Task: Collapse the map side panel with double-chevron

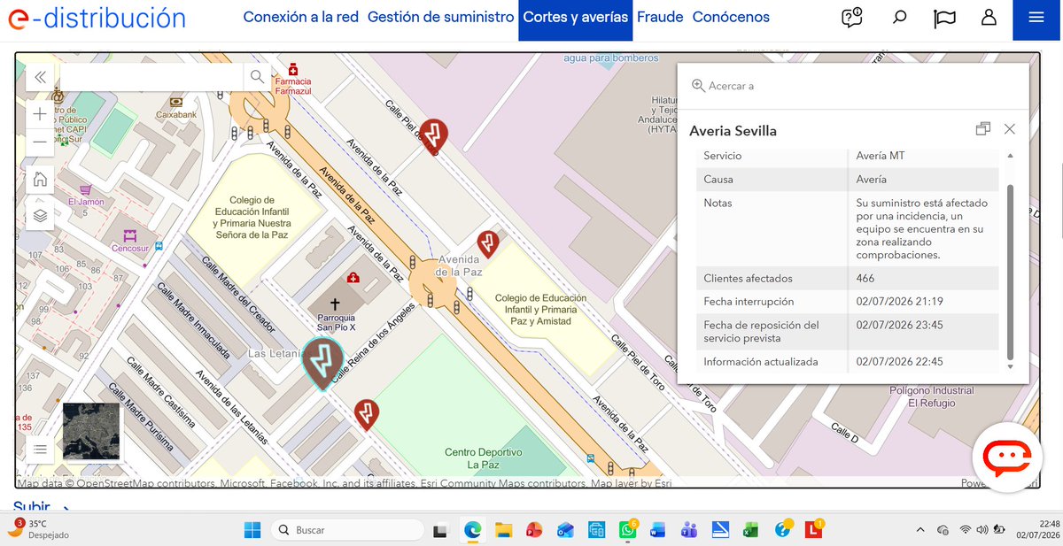Action: [x=40, y=77]
